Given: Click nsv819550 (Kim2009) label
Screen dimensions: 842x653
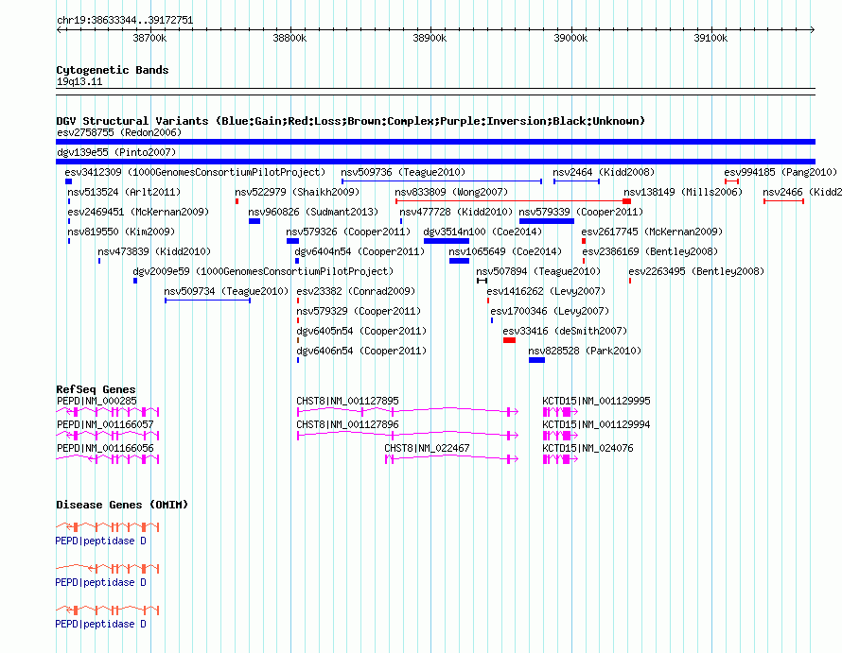Looking at the screenshot, I should 121,232.
